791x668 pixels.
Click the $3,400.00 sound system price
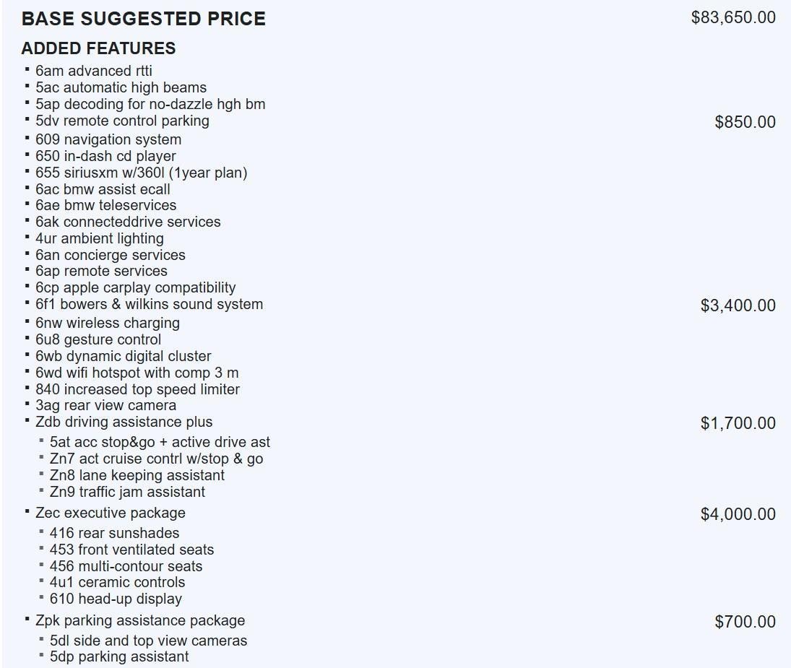point(738,305)
